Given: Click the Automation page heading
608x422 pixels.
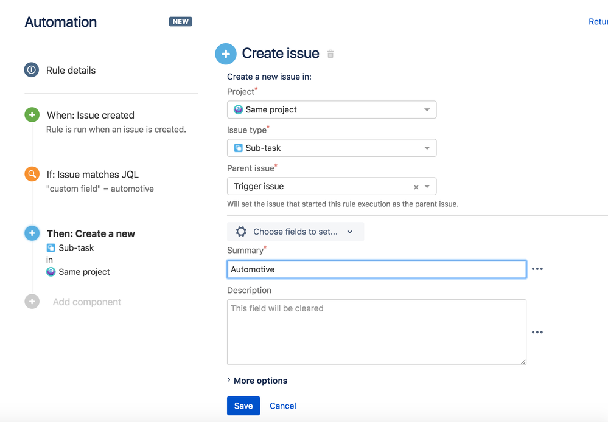Looking at the screenshot, I should [61, 22].
